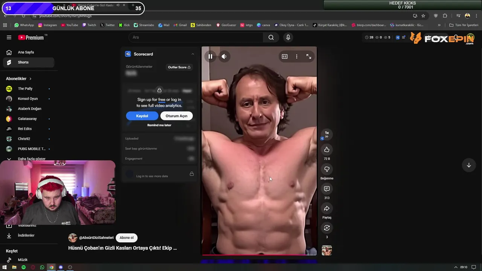
Task: Open File Explorer from taskbar
Action: pos(14,267)
